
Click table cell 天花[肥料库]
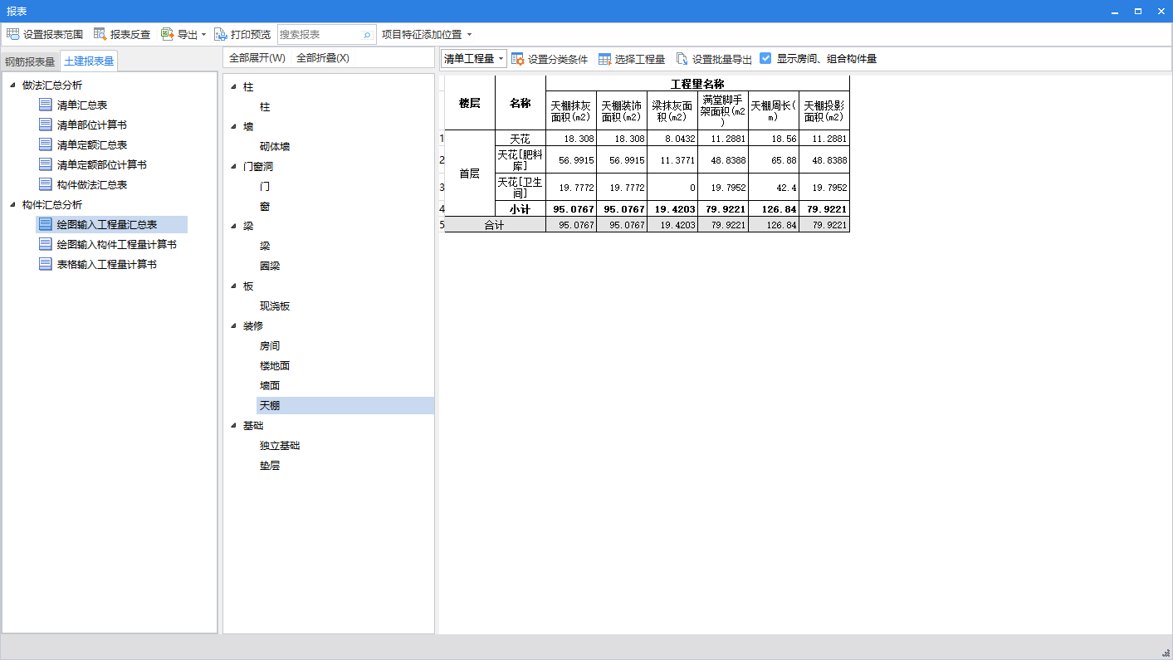(x=520, y=160)
